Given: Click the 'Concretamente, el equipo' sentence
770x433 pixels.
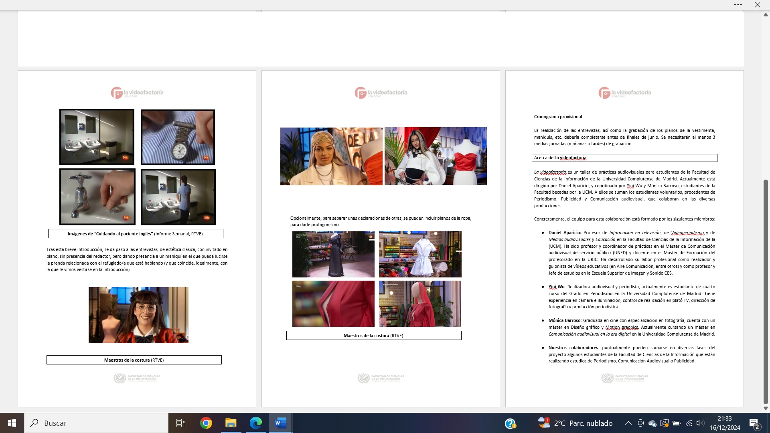Looking at the screenshot, I should pyautogui.click(x=624, y=219).
